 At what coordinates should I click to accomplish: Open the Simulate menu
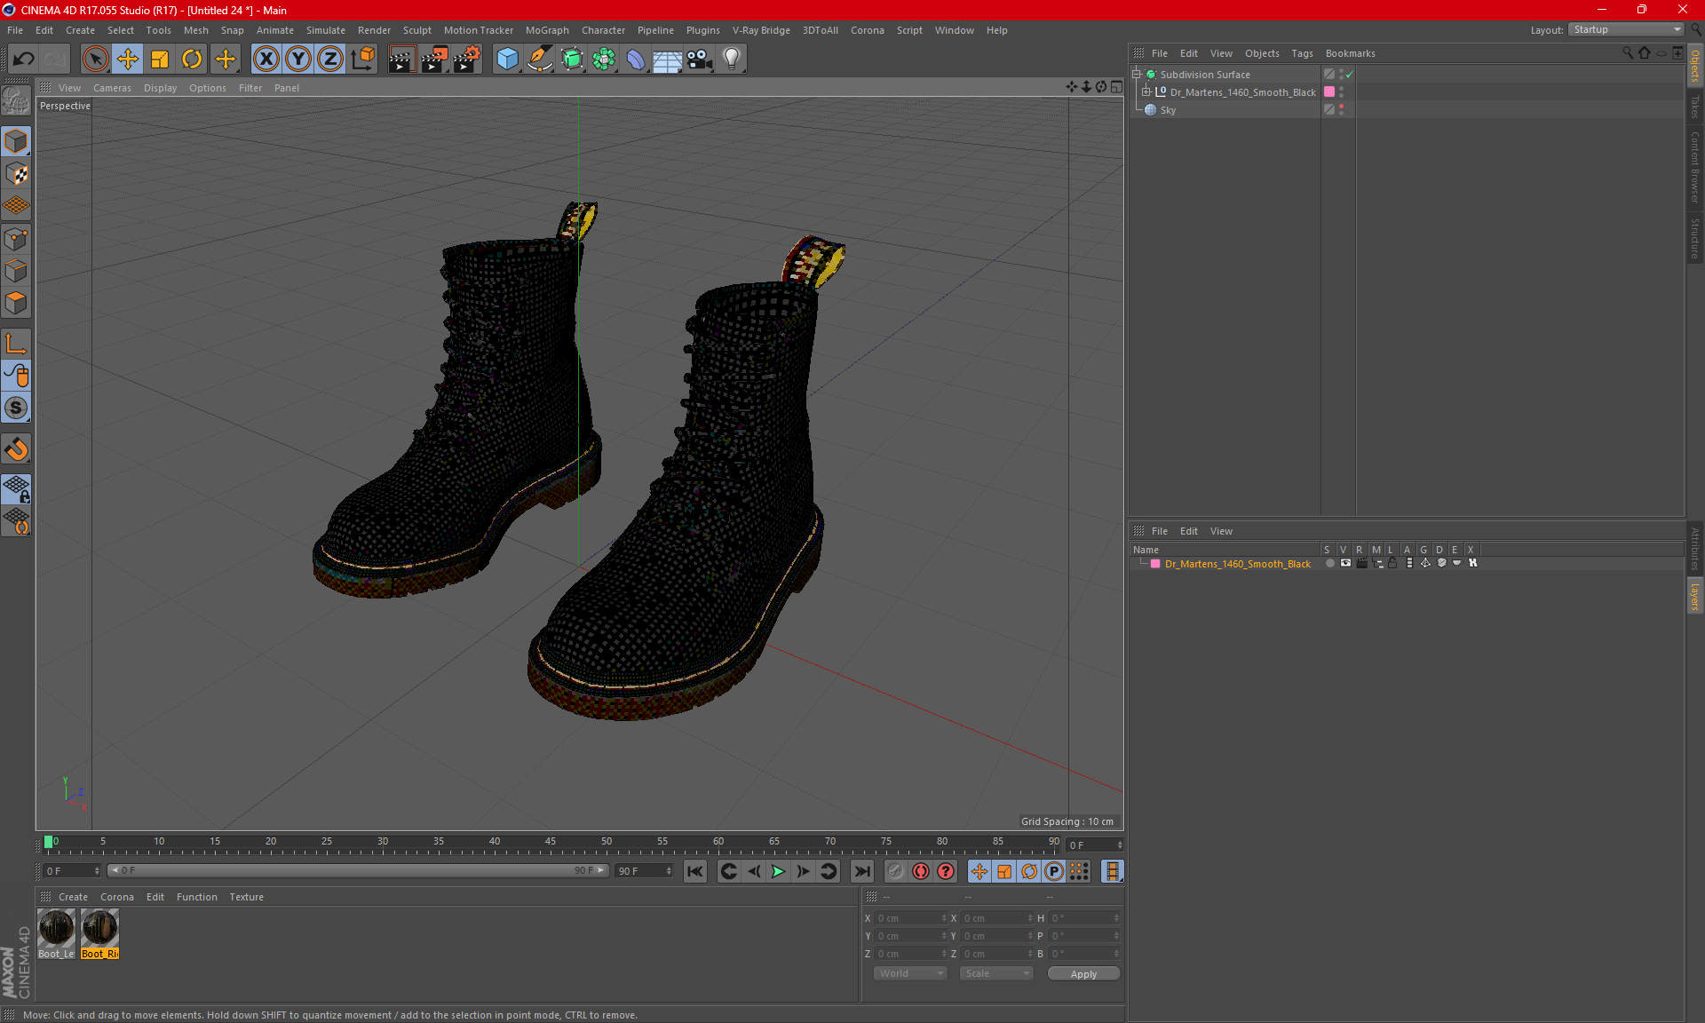(325, 30)
